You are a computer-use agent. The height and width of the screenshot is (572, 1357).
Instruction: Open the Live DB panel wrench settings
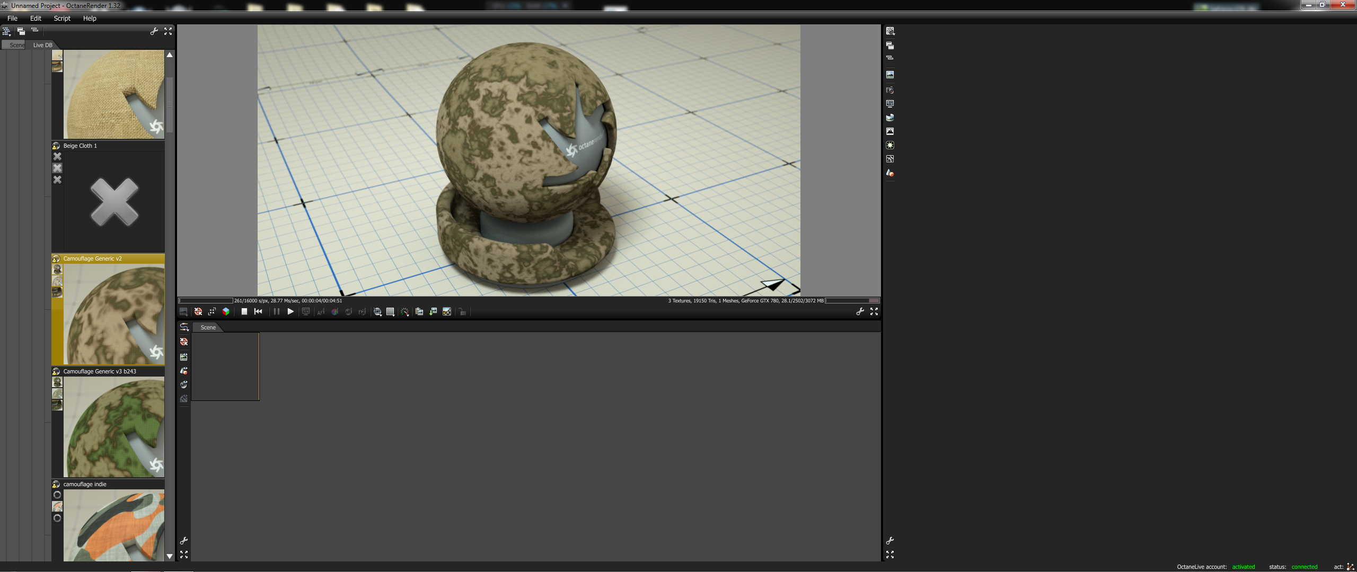(154, 32)
